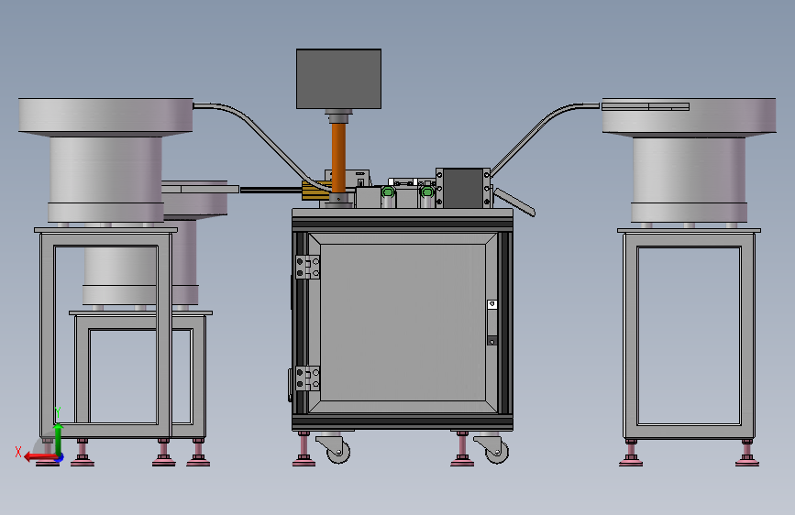Select the left bowl feeder's cylindrical base
795x515 pixels.
pos(106,180)
